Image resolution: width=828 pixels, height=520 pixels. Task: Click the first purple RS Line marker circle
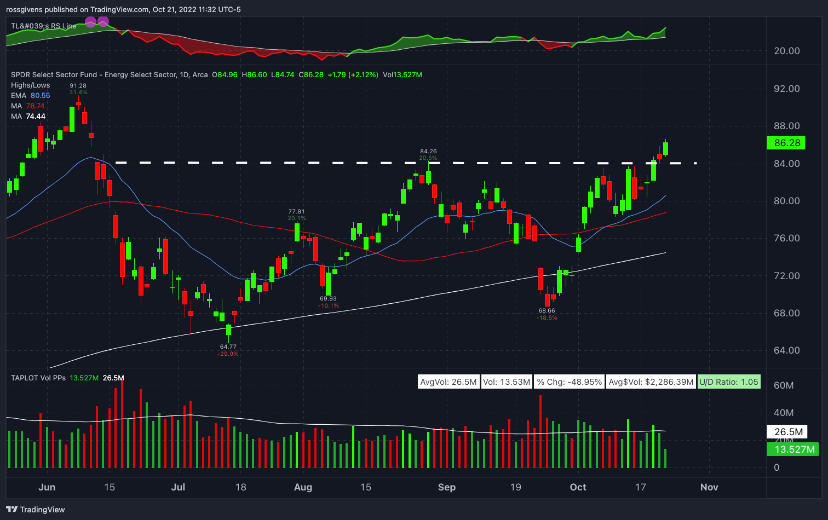point(91,22)
